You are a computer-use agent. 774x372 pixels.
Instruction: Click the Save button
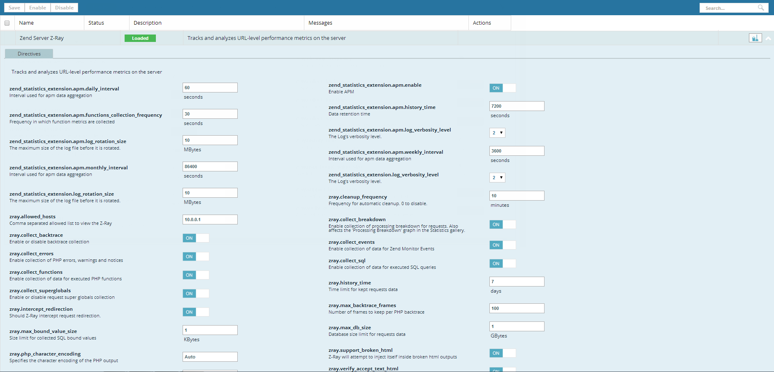click(x=14, y=8)
